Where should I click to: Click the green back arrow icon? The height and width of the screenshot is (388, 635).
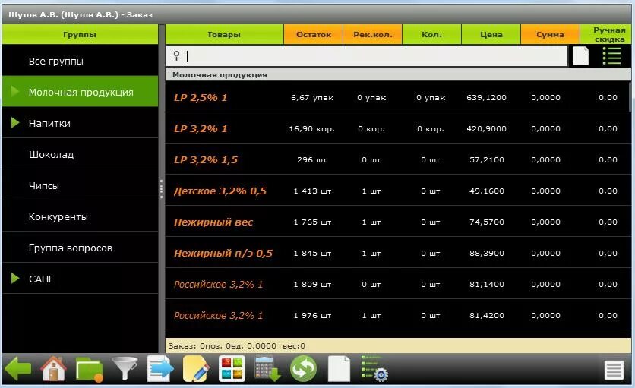click(x=18, y=368)
